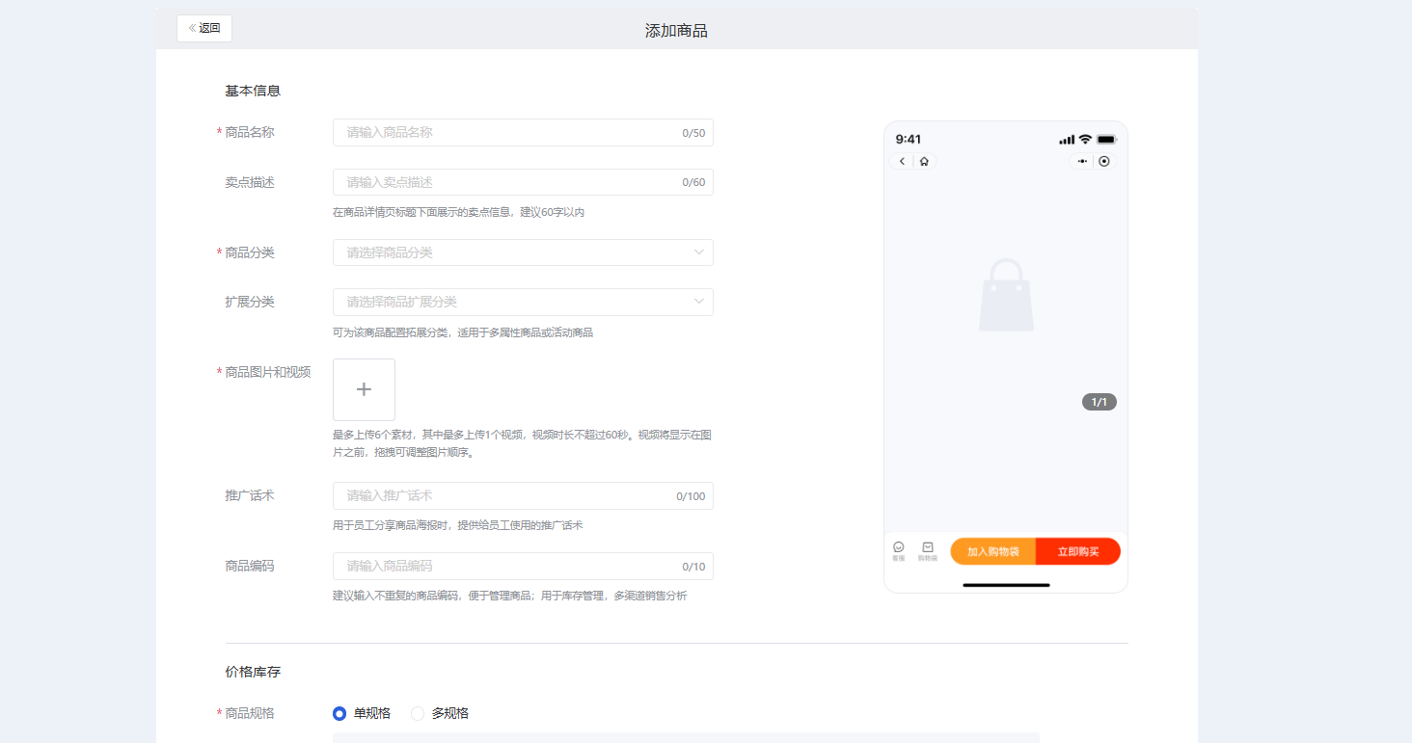Click the back arrow in phone preview
The width and height of the screenshot is (1412, 743).
[x=902, y=161]
